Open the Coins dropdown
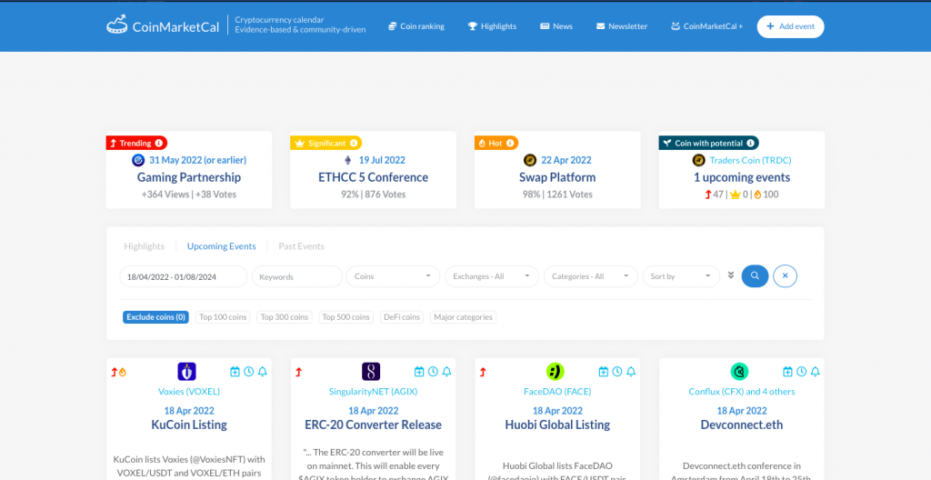 pos(393,276)
